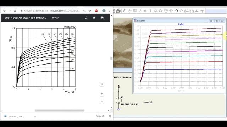Place a Ground symbol in LTspice
This screenshot has width=227, height=127.
(x=130, y=11)
